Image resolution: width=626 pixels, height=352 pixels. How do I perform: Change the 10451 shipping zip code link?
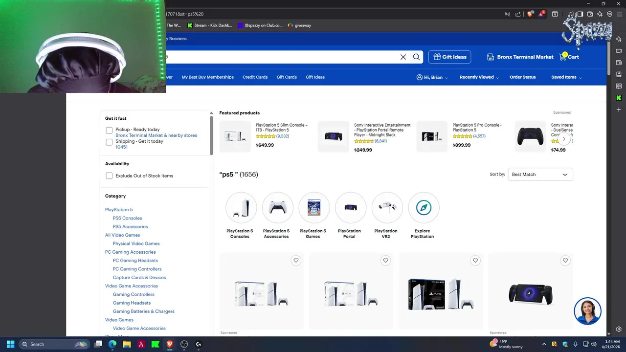[121, 147]
